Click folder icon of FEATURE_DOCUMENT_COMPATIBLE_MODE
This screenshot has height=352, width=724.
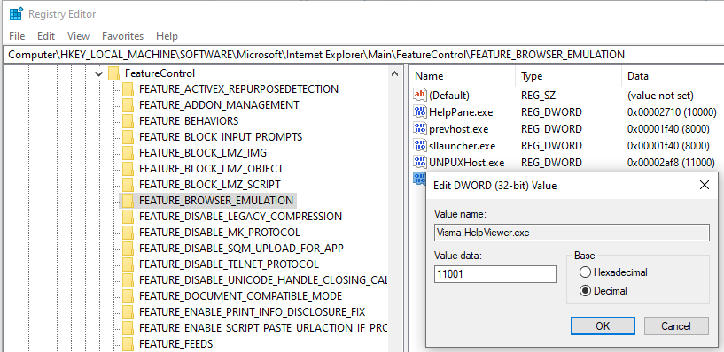pos(128,296)
